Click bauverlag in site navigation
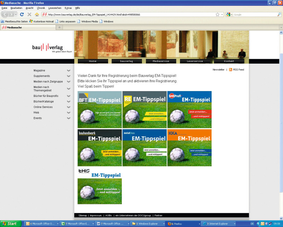 (x=127, y=61)
